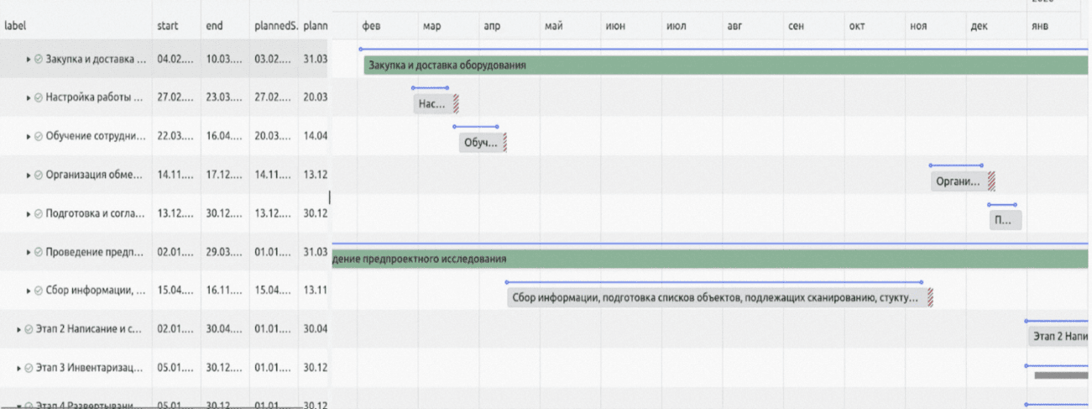
Task: Click the status icon beside Организация обме…
Action: pos(39,176)
